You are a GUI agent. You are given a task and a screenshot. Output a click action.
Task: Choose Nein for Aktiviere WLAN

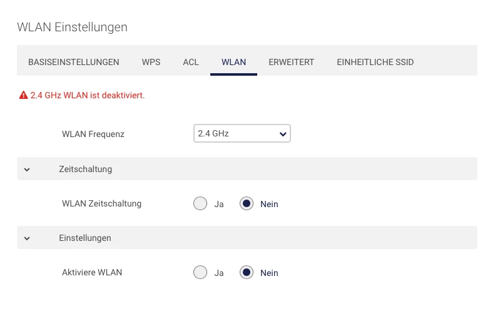coord(247,273)
